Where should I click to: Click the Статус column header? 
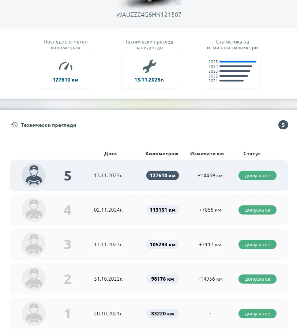(x=252, y=153)
